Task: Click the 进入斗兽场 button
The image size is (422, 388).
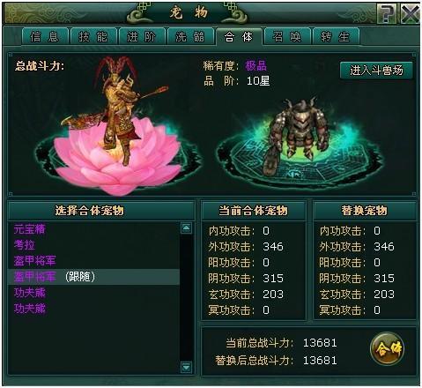Action: click(x=376, y=71)
